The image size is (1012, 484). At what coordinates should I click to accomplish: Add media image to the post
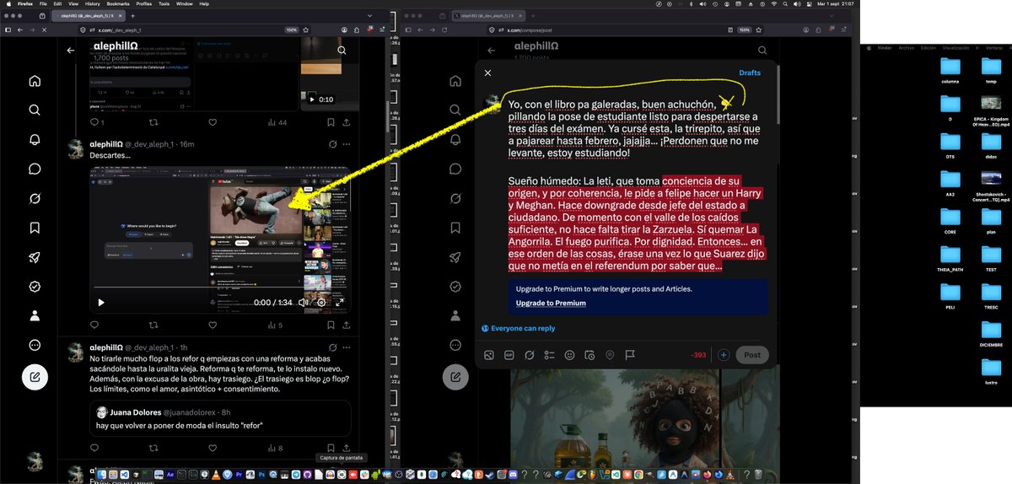pyautogui.click(x=488, y=355)
